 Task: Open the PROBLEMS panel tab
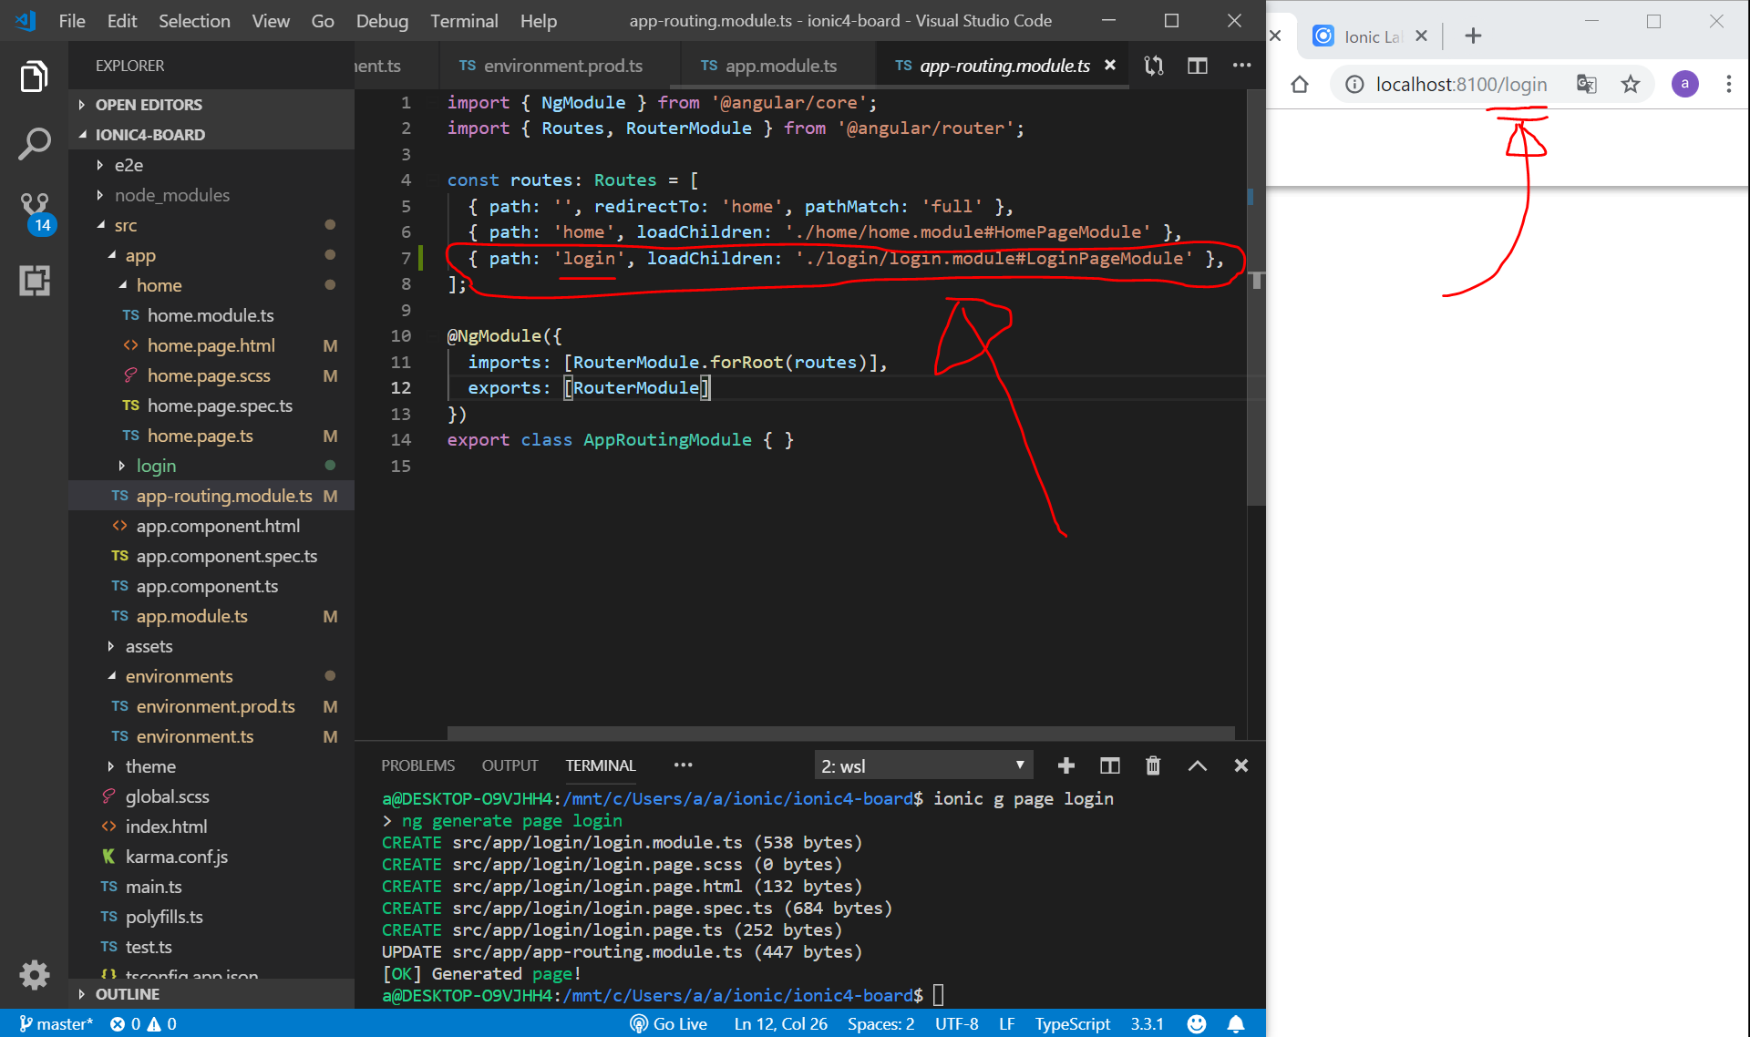pos(417,765)
